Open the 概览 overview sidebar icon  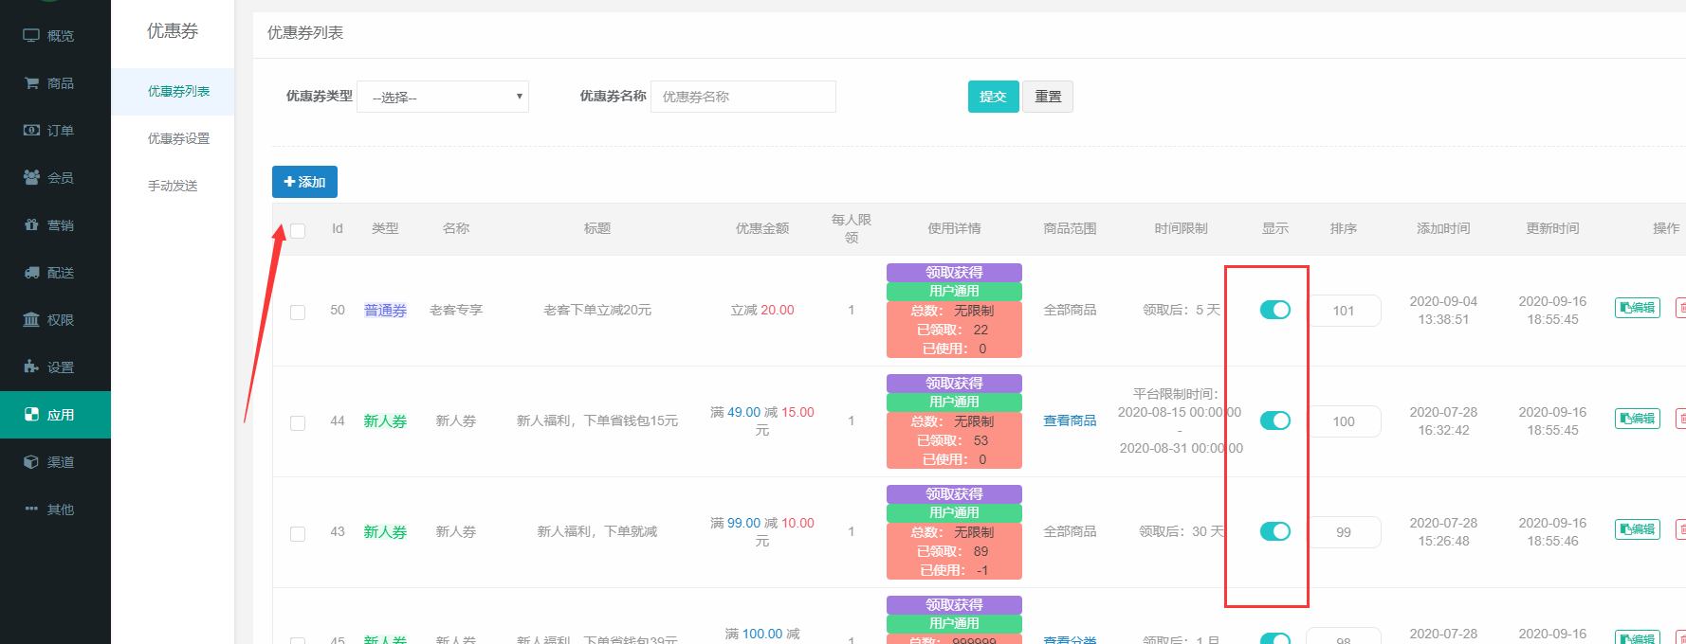tap(31, 36)
